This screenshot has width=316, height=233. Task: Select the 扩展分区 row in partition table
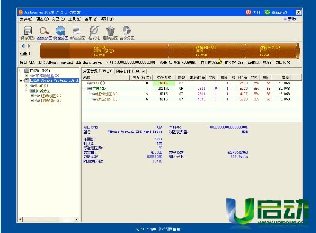pos(192,89)
